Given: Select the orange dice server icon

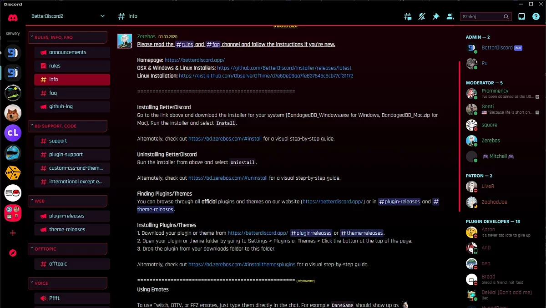Looking at the screenshot, I should tap(13, 173).
